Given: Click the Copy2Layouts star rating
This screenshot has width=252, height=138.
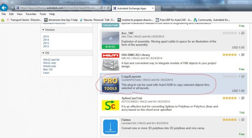Looking at the screenshot, I should [x=230, y=76].
